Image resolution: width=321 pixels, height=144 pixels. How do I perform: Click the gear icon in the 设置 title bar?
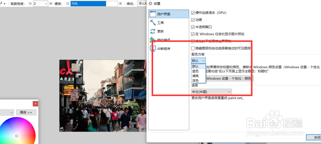pyautogui.click(x=151, y=4)
